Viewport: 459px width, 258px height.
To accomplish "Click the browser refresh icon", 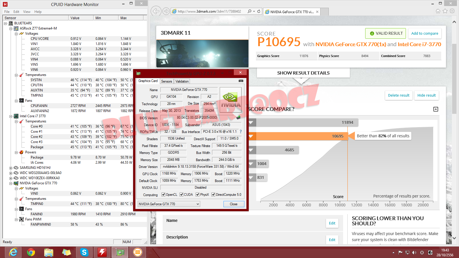I will [x=259, y=11].
